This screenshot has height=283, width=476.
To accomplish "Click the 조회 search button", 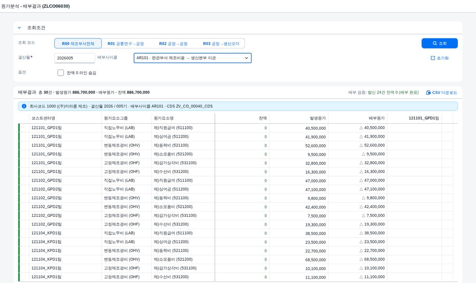I will (440, 43).
